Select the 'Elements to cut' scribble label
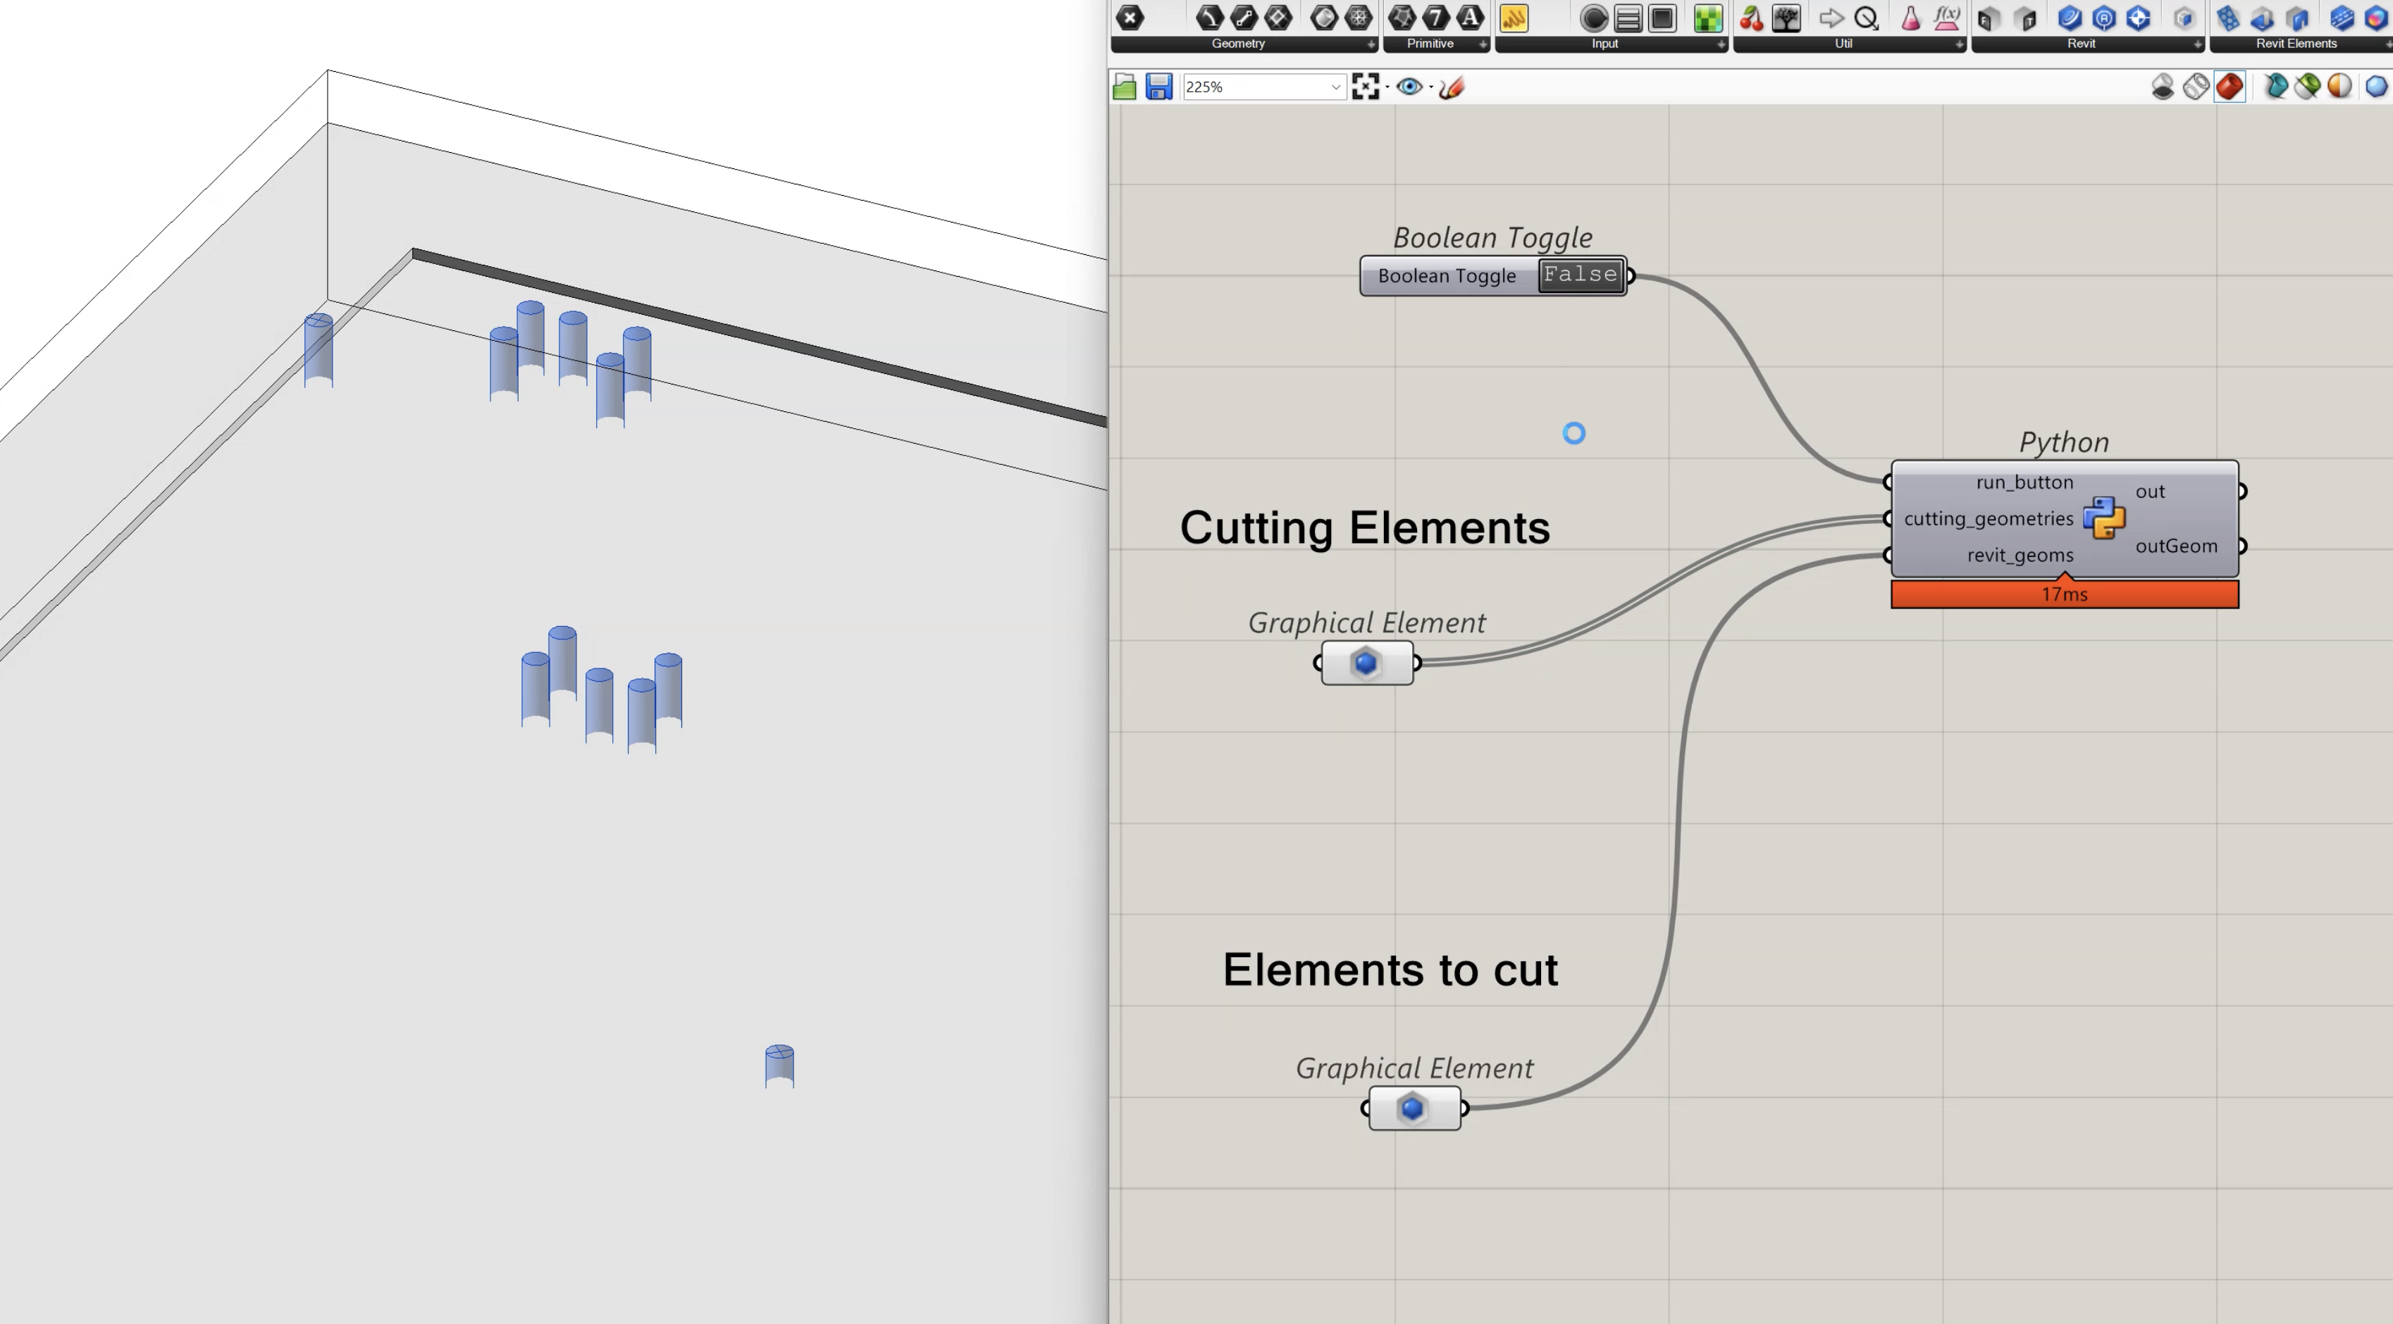This screenshot has width=2393, height=1324. point(1390,969)
